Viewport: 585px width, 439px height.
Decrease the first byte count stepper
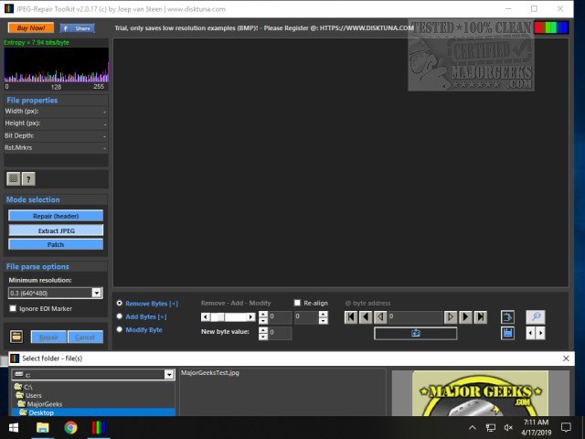coord(263,321)
